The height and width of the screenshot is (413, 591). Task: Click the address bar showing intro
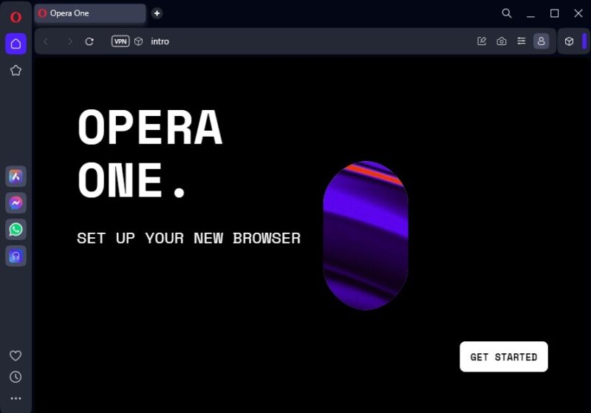[160, 41]
